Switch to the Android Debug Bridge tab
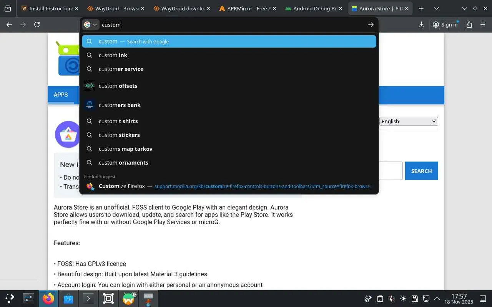This screenshot has width=492, height=307. [x=313, y=8]
